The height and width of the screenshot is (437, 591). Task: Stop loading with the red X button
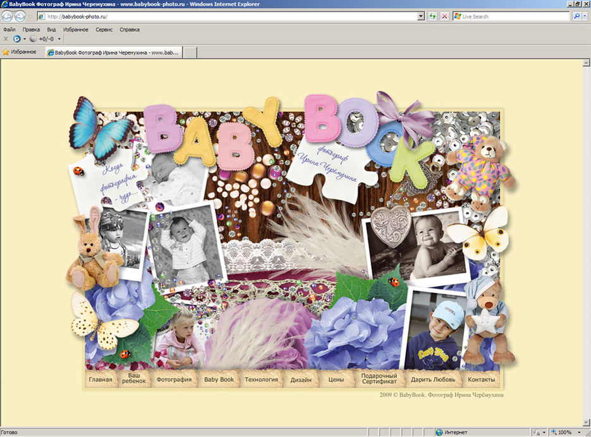pyautogui.click(x=445, y=16)
